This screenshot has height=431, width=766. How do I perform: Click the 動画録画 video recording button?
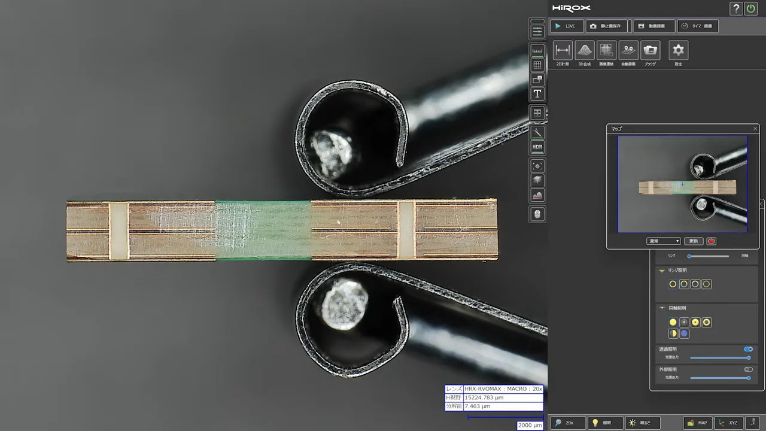pyautogui.click(x=653, y=26)
